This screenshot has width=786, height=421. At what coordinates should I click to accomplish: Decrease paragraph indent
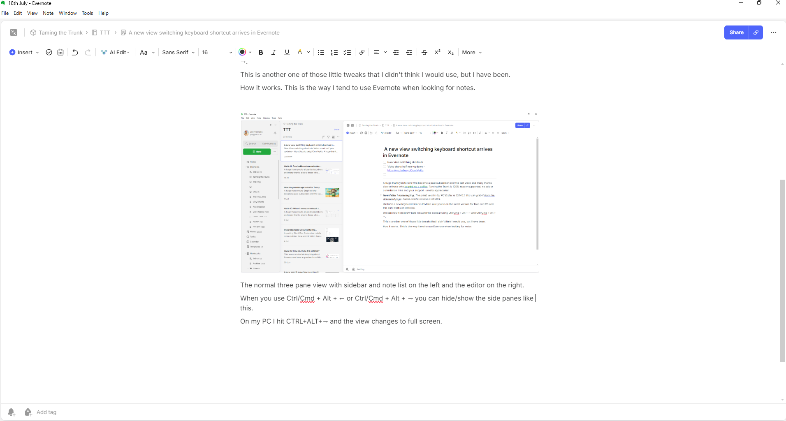pos(409,52)
